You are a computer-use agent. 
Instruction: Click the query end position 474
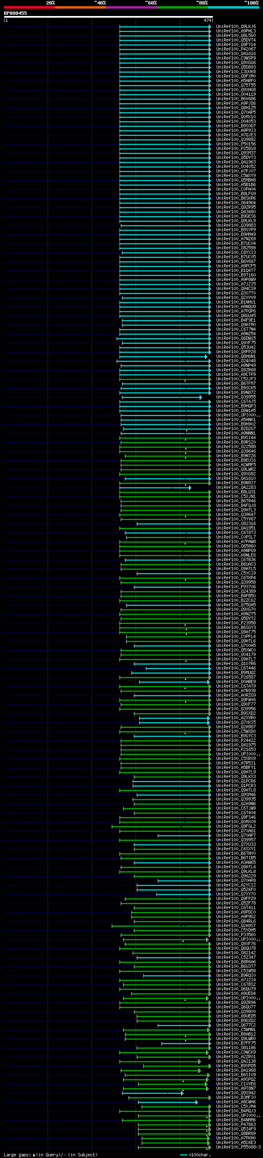pyautogui.click(x=207, y=20)
